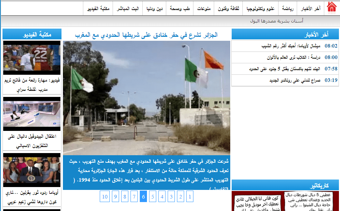The height and width of the screenshot is (211, 340).
Task: Click the blue article summary text box
Action: (147, 172)
